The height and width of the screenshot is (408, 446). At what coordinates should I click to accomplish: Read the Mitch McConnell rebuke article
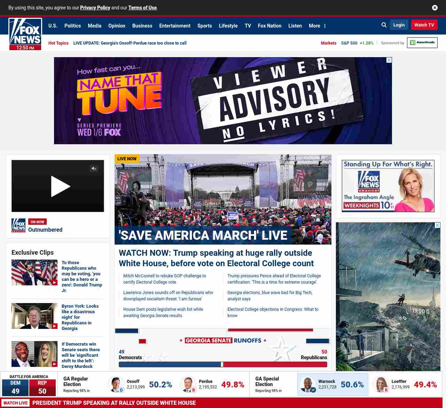164,279
